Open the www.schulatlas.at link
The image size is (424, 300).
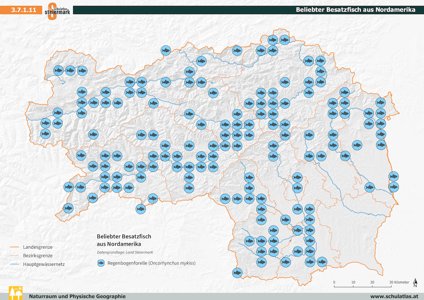(x=392, y=296)
